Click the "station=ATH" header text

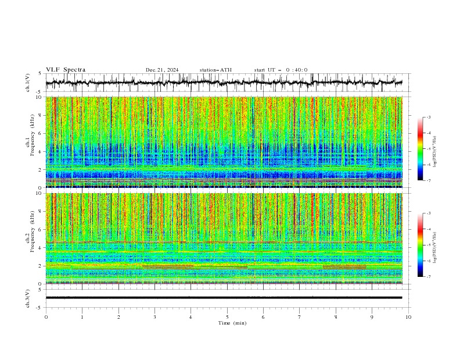215,70
